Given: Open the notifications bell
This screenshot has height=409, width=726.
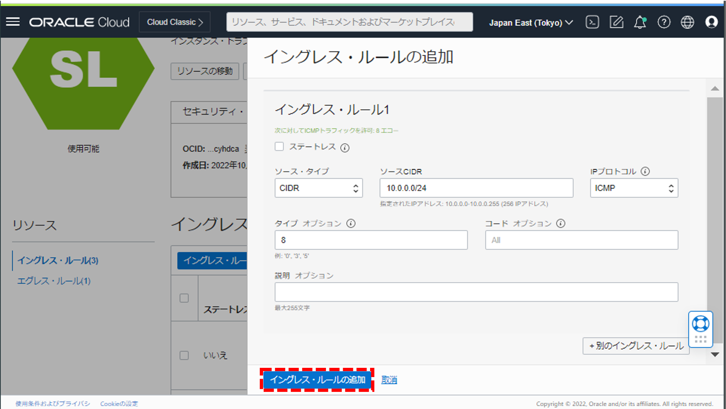Looking at the screenshot, I should click(640, 22).
